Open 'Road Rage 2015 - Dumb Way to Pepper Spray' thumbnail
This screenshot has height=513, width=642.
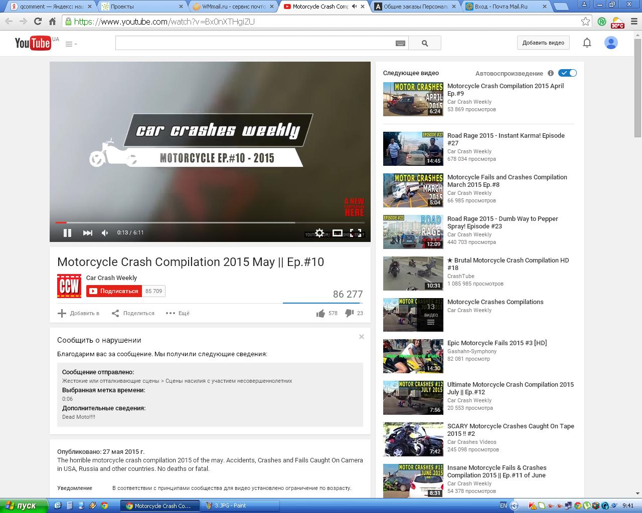tap(413, 232)
